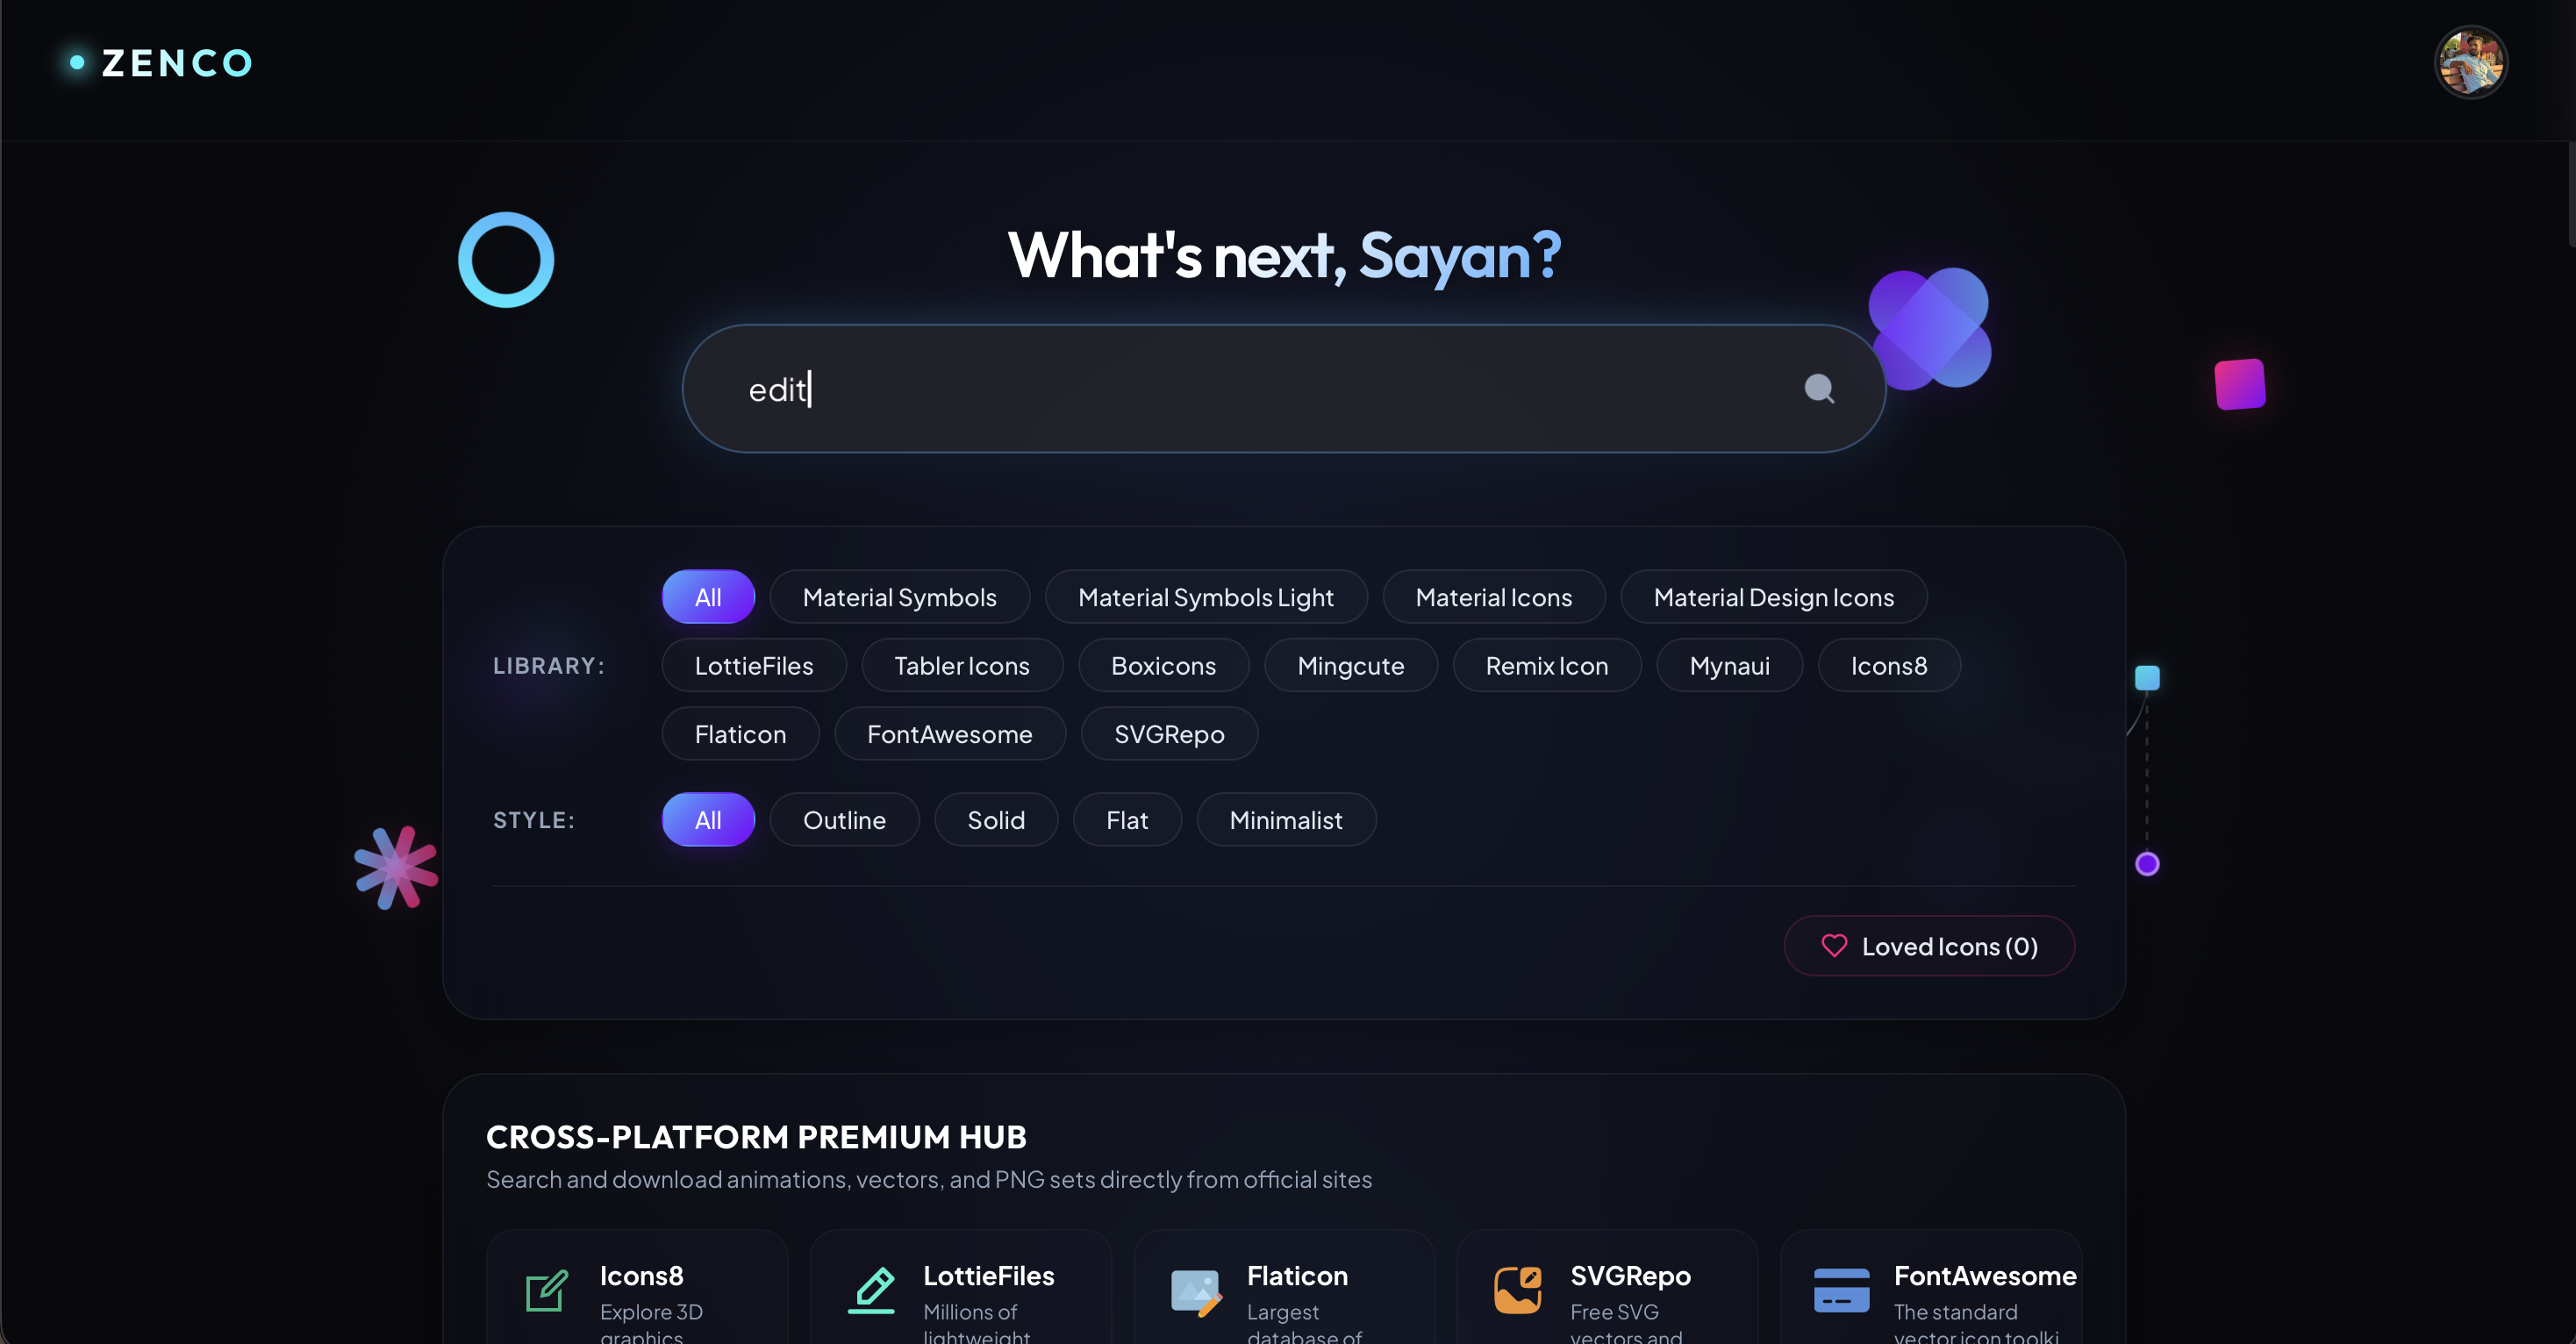
Task: Switch style to Solid
Action: (996, 820)
